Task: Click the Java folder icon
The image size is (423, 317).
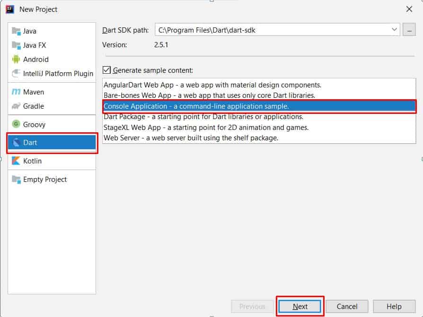Action: [x=16, y=31]
